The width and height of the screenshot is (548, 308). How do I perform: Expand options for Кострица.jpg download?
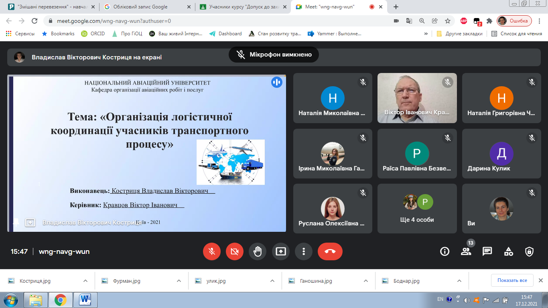tap(85, 281)
